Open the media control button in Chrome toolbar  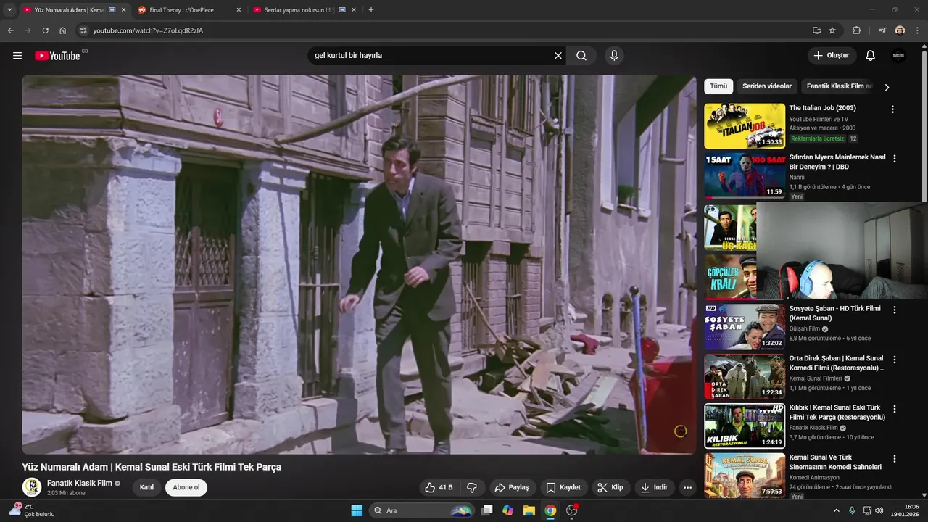(882, 30)
